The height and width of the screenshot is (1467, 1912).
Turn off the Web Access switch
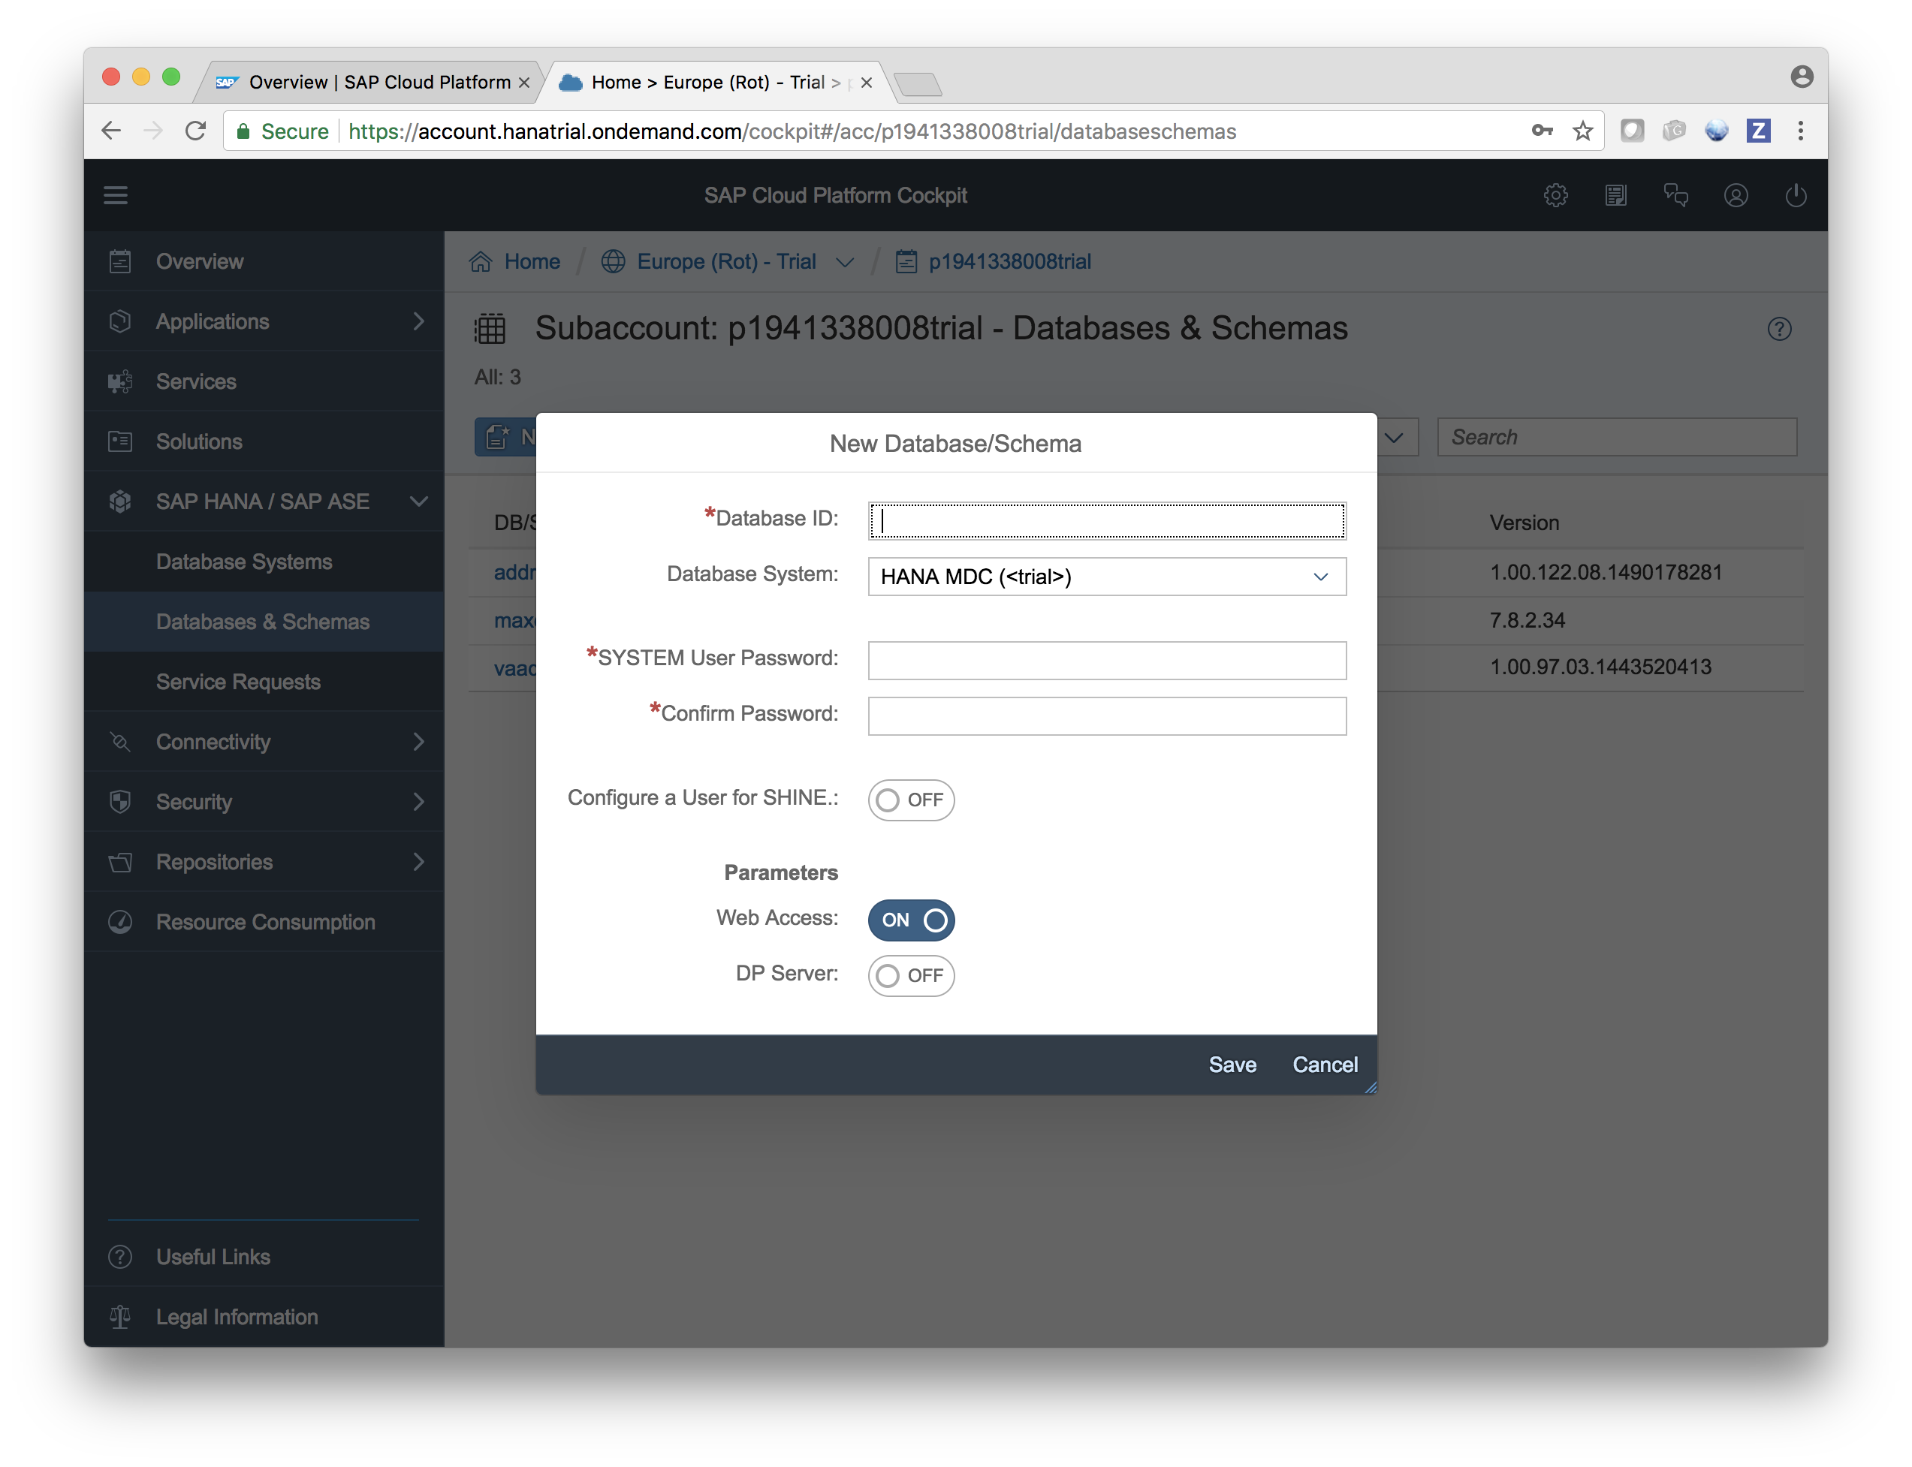[911, 920]
